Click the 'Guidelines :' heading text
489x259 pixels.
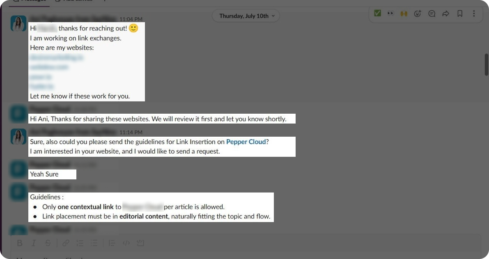(x=47, y=197)
